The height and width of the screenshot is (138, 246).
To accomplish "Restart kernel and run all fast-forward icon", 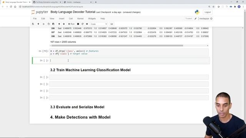I will (x=87, y=24).
